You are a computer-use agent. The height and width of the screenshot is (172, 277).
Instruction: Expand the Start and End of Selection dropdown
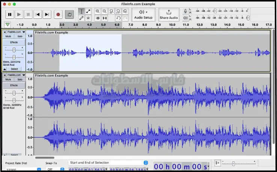tap(146, 163)
